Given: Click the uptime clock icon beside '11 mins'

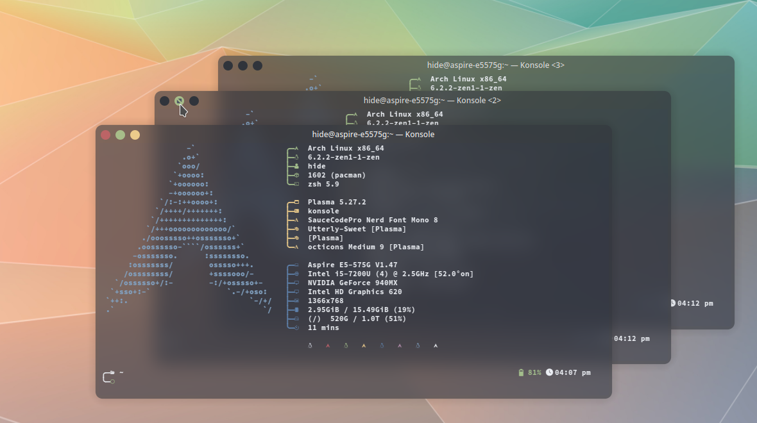Looking at the screenshot, I should pos(296,328).
